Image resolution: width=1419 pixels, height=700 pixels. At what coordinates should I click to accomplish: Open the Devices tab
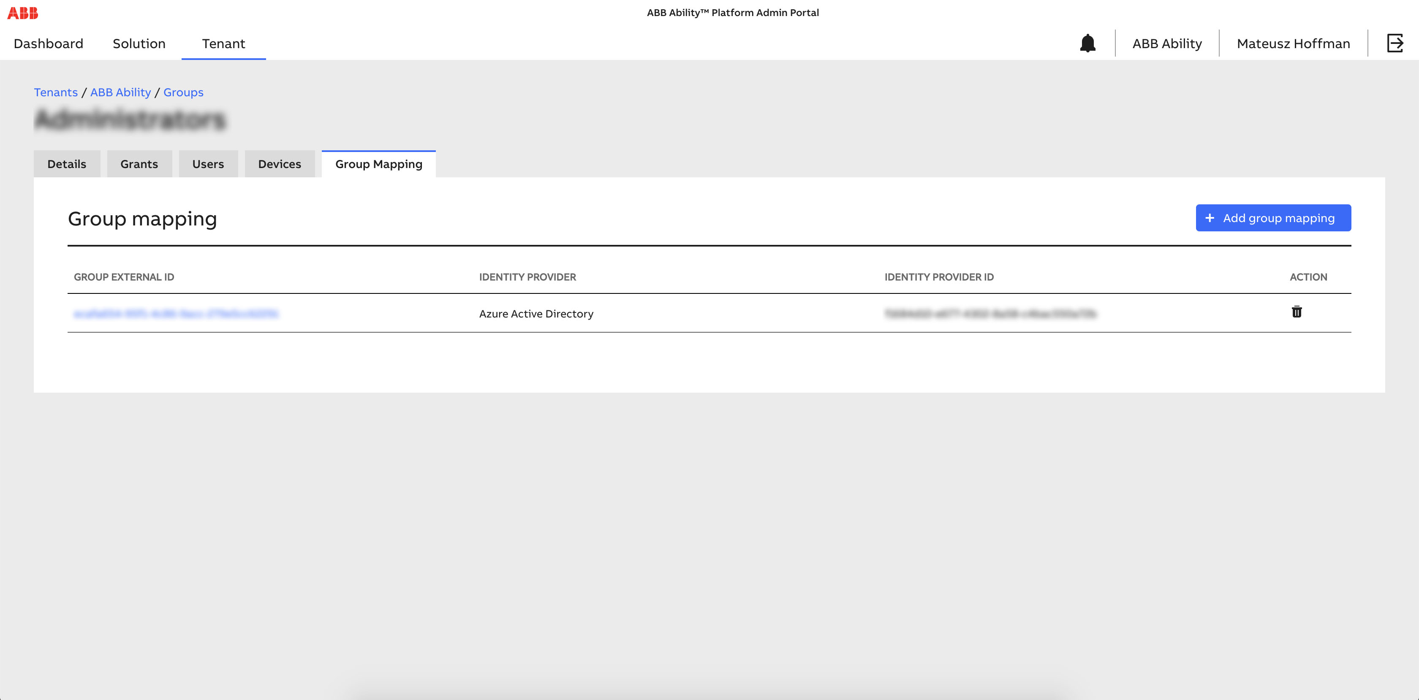280,164
